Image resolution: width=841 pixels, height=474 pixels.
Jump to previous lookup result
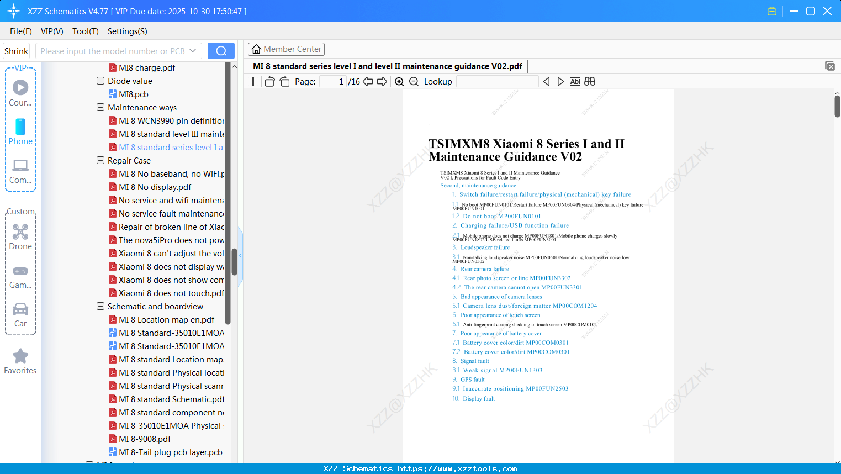tap(546, 82)
